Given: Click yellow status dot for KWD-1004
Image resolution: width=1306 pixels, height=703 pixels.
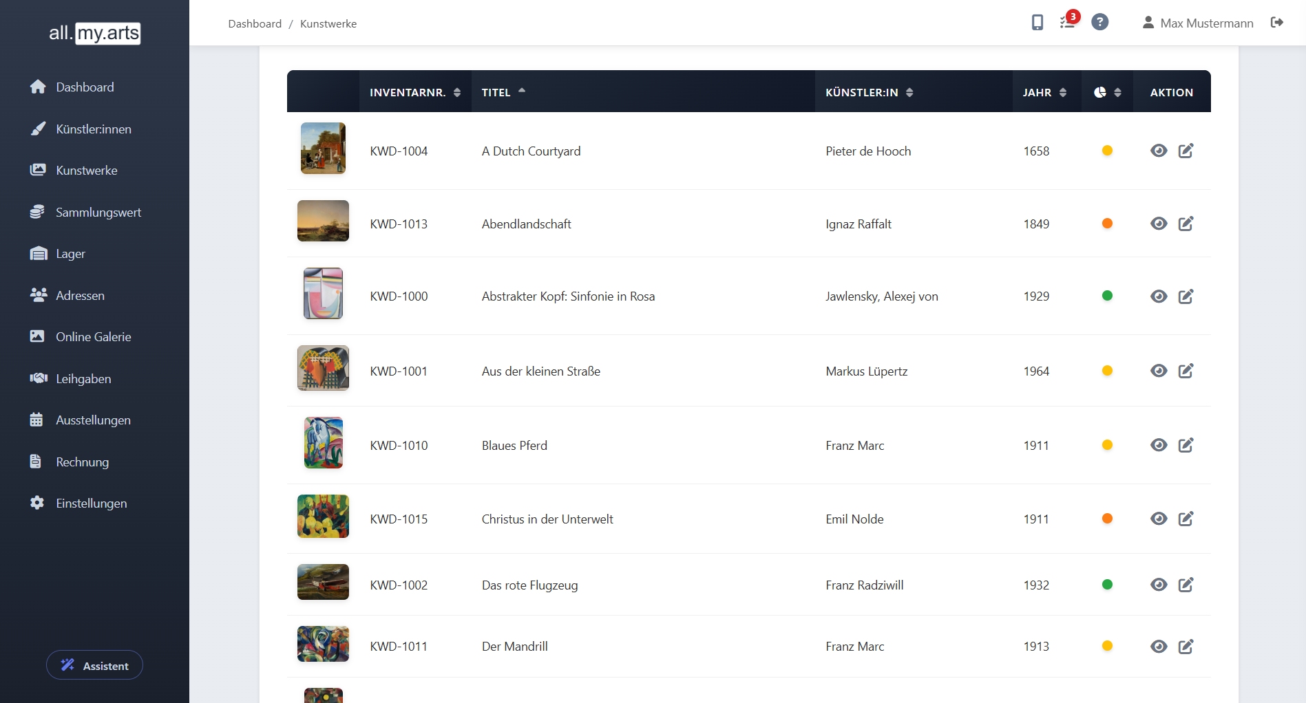Looking at the screenshot, I should 1107,151.
